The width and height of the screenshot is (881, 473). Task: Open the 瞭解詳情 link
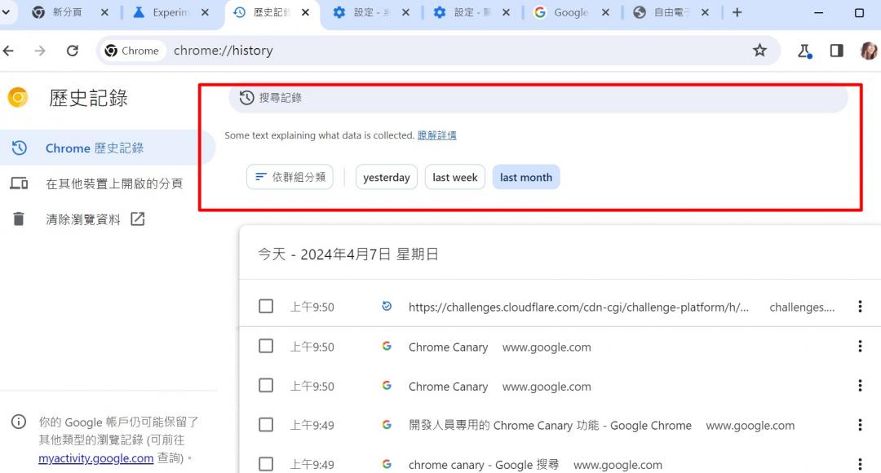436,135
